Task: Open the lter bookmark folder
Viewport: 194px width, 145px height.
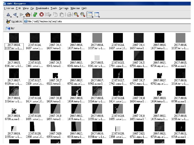Action: (11, 28)
